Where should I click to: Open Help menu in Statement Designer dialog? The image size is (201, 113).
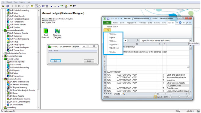[x=56, y=51]
